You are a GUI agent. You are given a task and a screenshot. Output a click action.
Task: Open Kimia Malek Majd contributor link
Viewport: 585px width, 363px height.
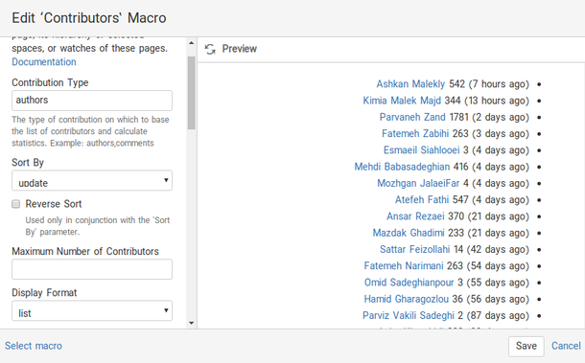tap(402, 101)
